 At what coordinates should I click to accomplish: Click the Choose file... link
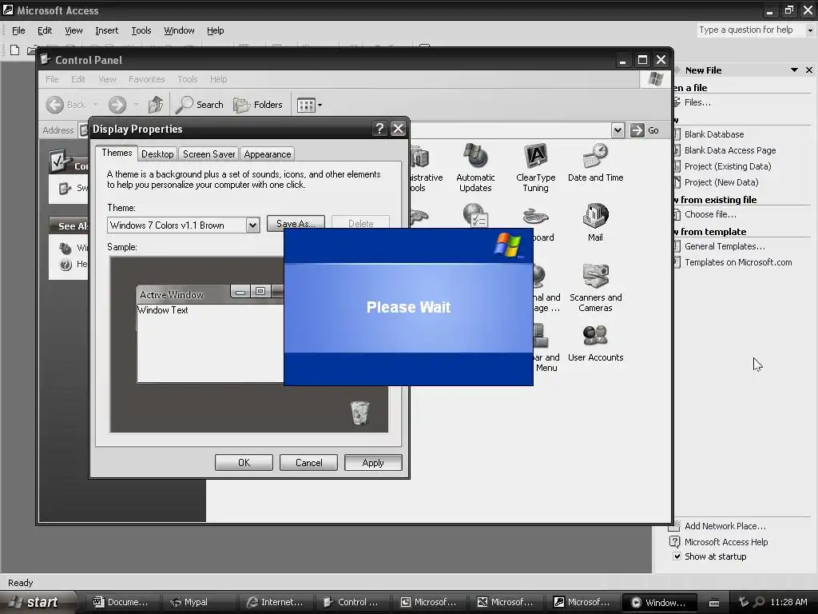[x=710, y=214]
